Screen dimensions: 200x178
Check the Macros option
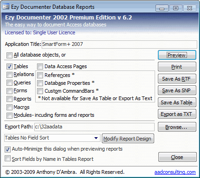(9, 107)
